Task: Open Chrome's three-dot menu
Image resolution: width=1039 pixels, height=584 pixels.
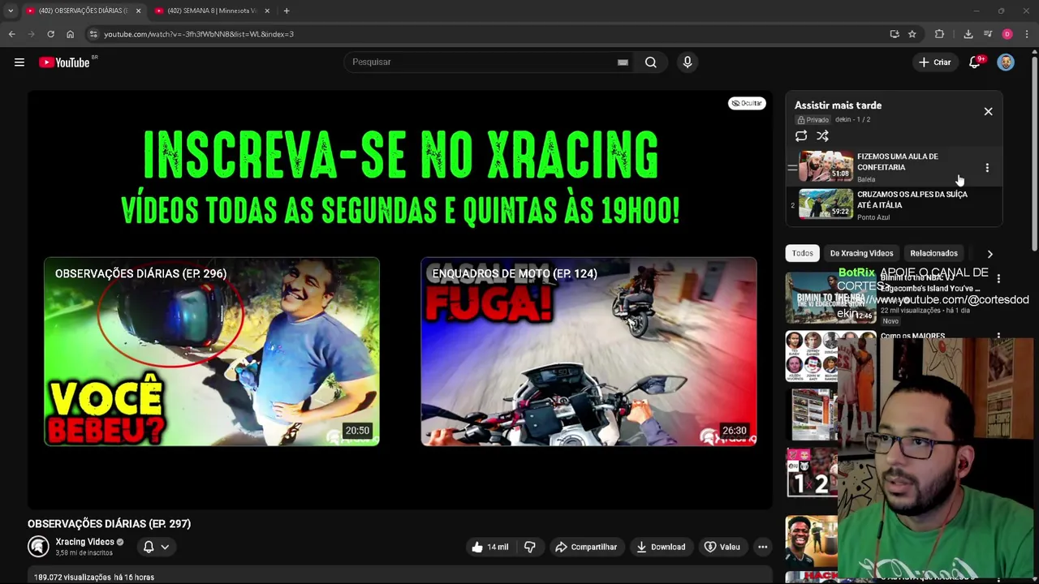Action: coord(1027,34)
